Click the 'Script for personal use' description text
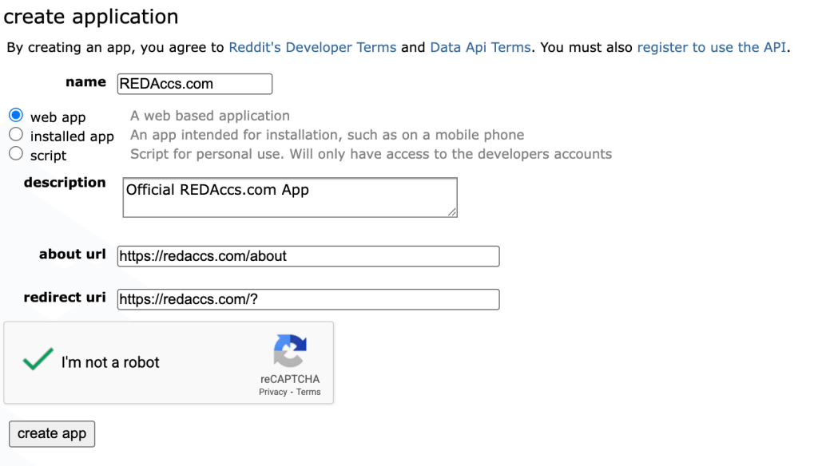Screen dimensions: 818x466 [x=371, y=154]
